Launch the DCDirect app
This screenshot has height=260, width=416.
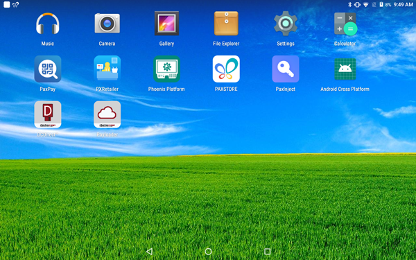click(48, 114)
